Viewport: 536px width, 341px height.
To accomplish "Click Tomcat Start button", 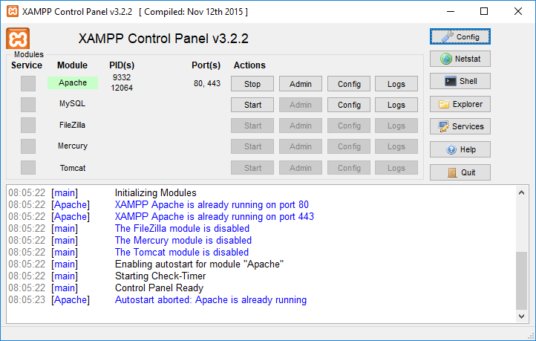I will click(x=252, y=168).
